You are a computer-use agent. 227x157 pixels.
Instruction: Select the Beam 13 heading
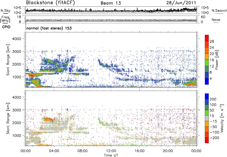click(x=111, y=3)
